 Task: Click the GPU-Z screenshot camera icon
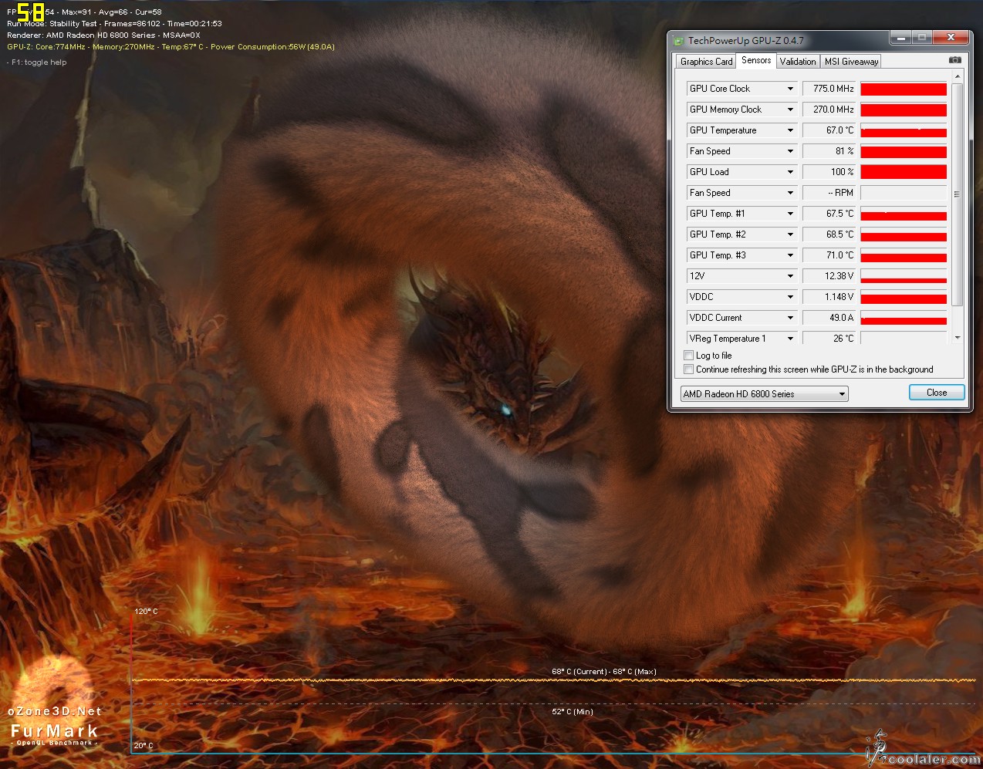(954, 60)
